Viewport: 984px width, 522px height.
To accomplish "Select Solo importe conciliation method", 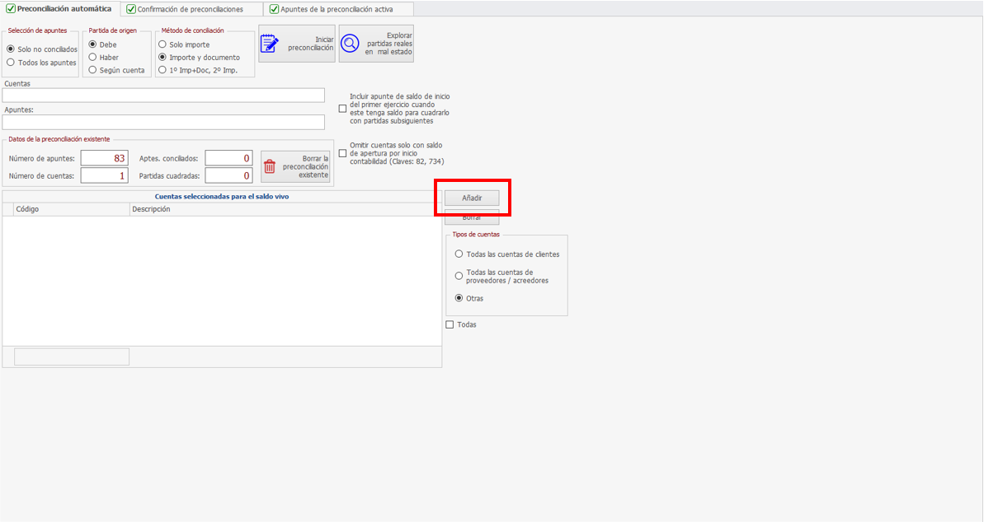I will 162,44.
